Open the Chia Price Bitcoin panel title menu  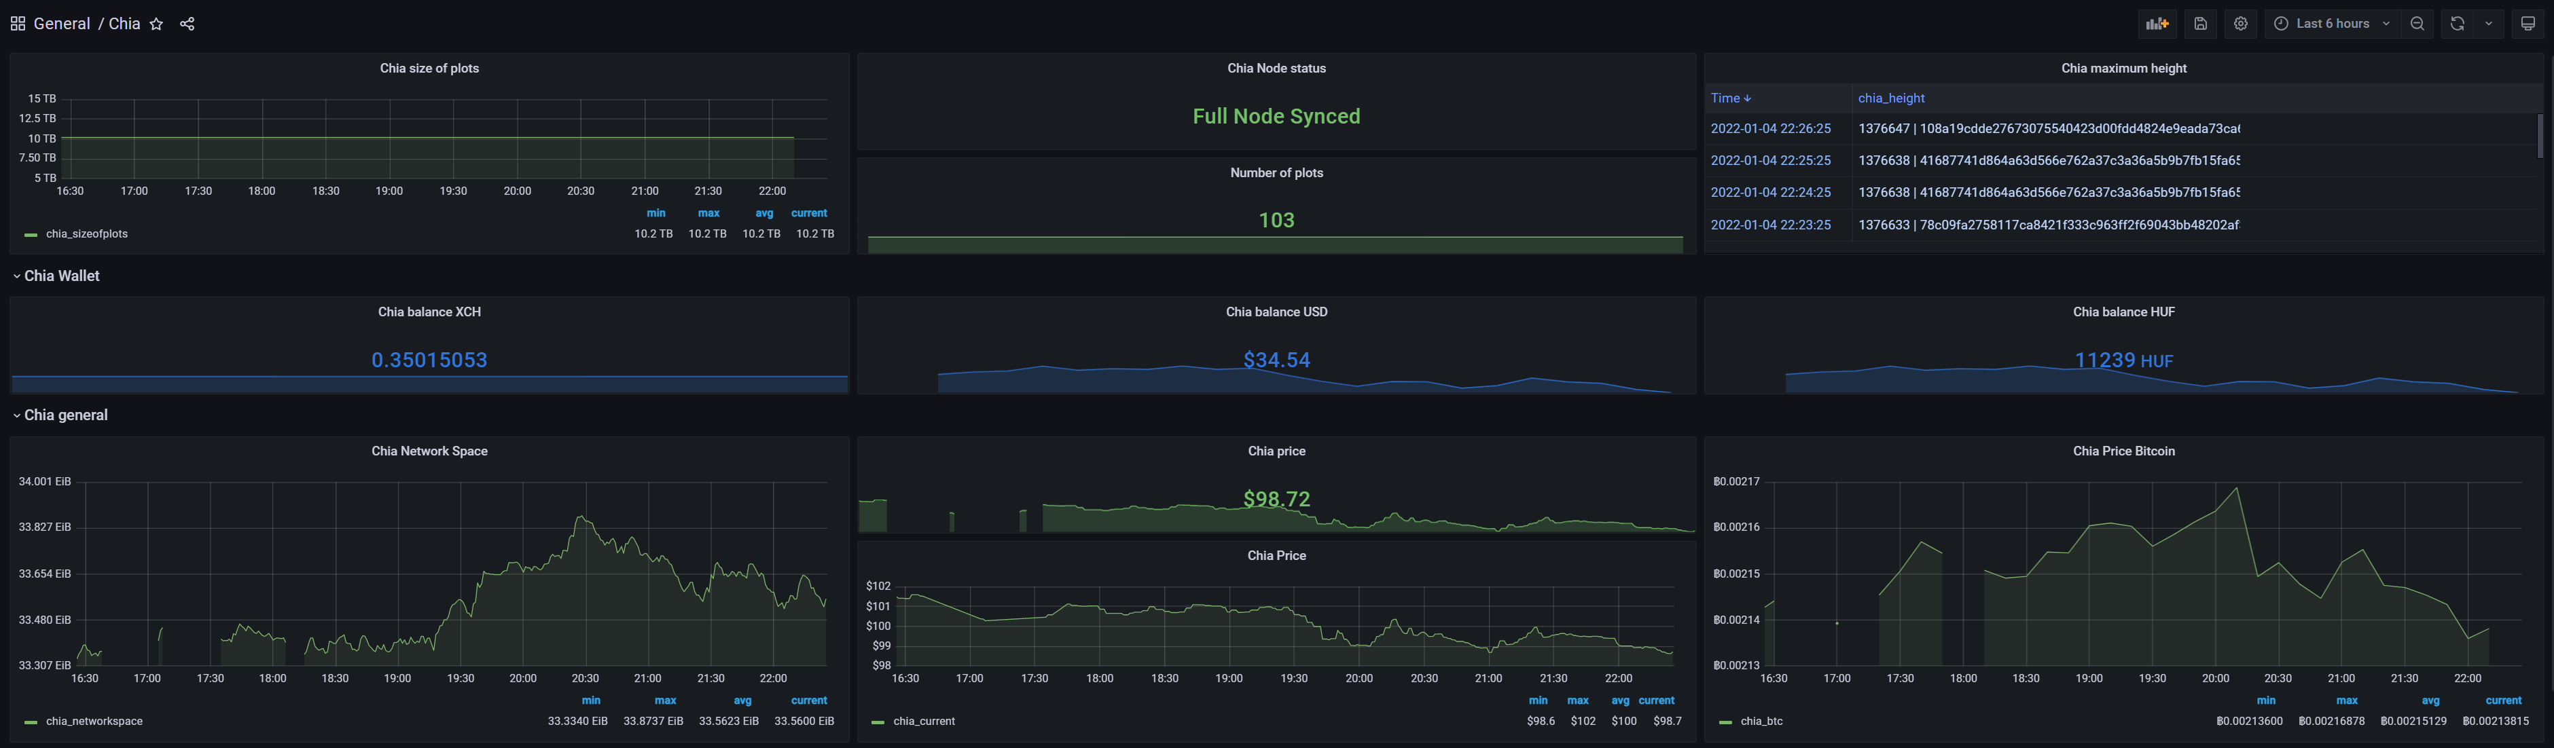click(x=2124, y=451)
